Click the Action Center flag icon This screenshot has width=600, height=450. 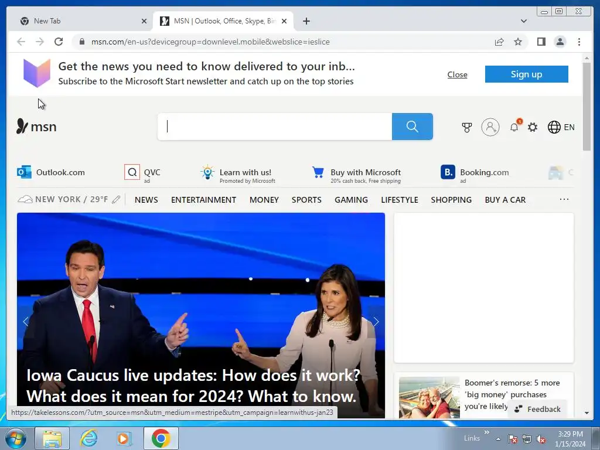(512, 439)
